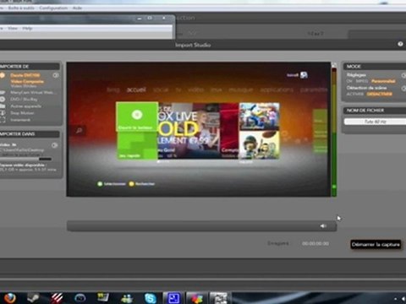
Task: Click the colorful butterfly taskbar icon
Action: (196, 298)
